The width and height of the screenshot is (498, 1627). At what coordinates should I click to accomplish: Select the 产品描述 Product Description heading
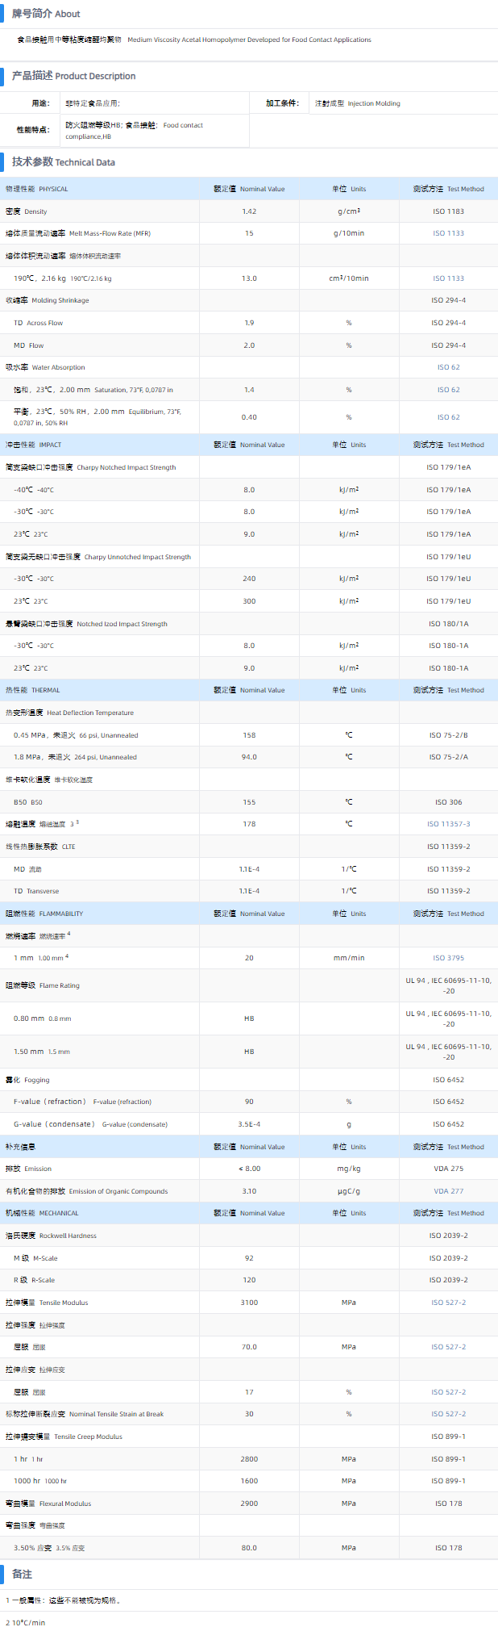tap(73, 76)
